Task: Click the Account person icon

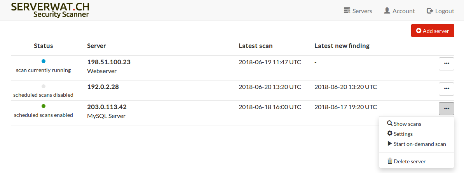Action: point(387,11)
